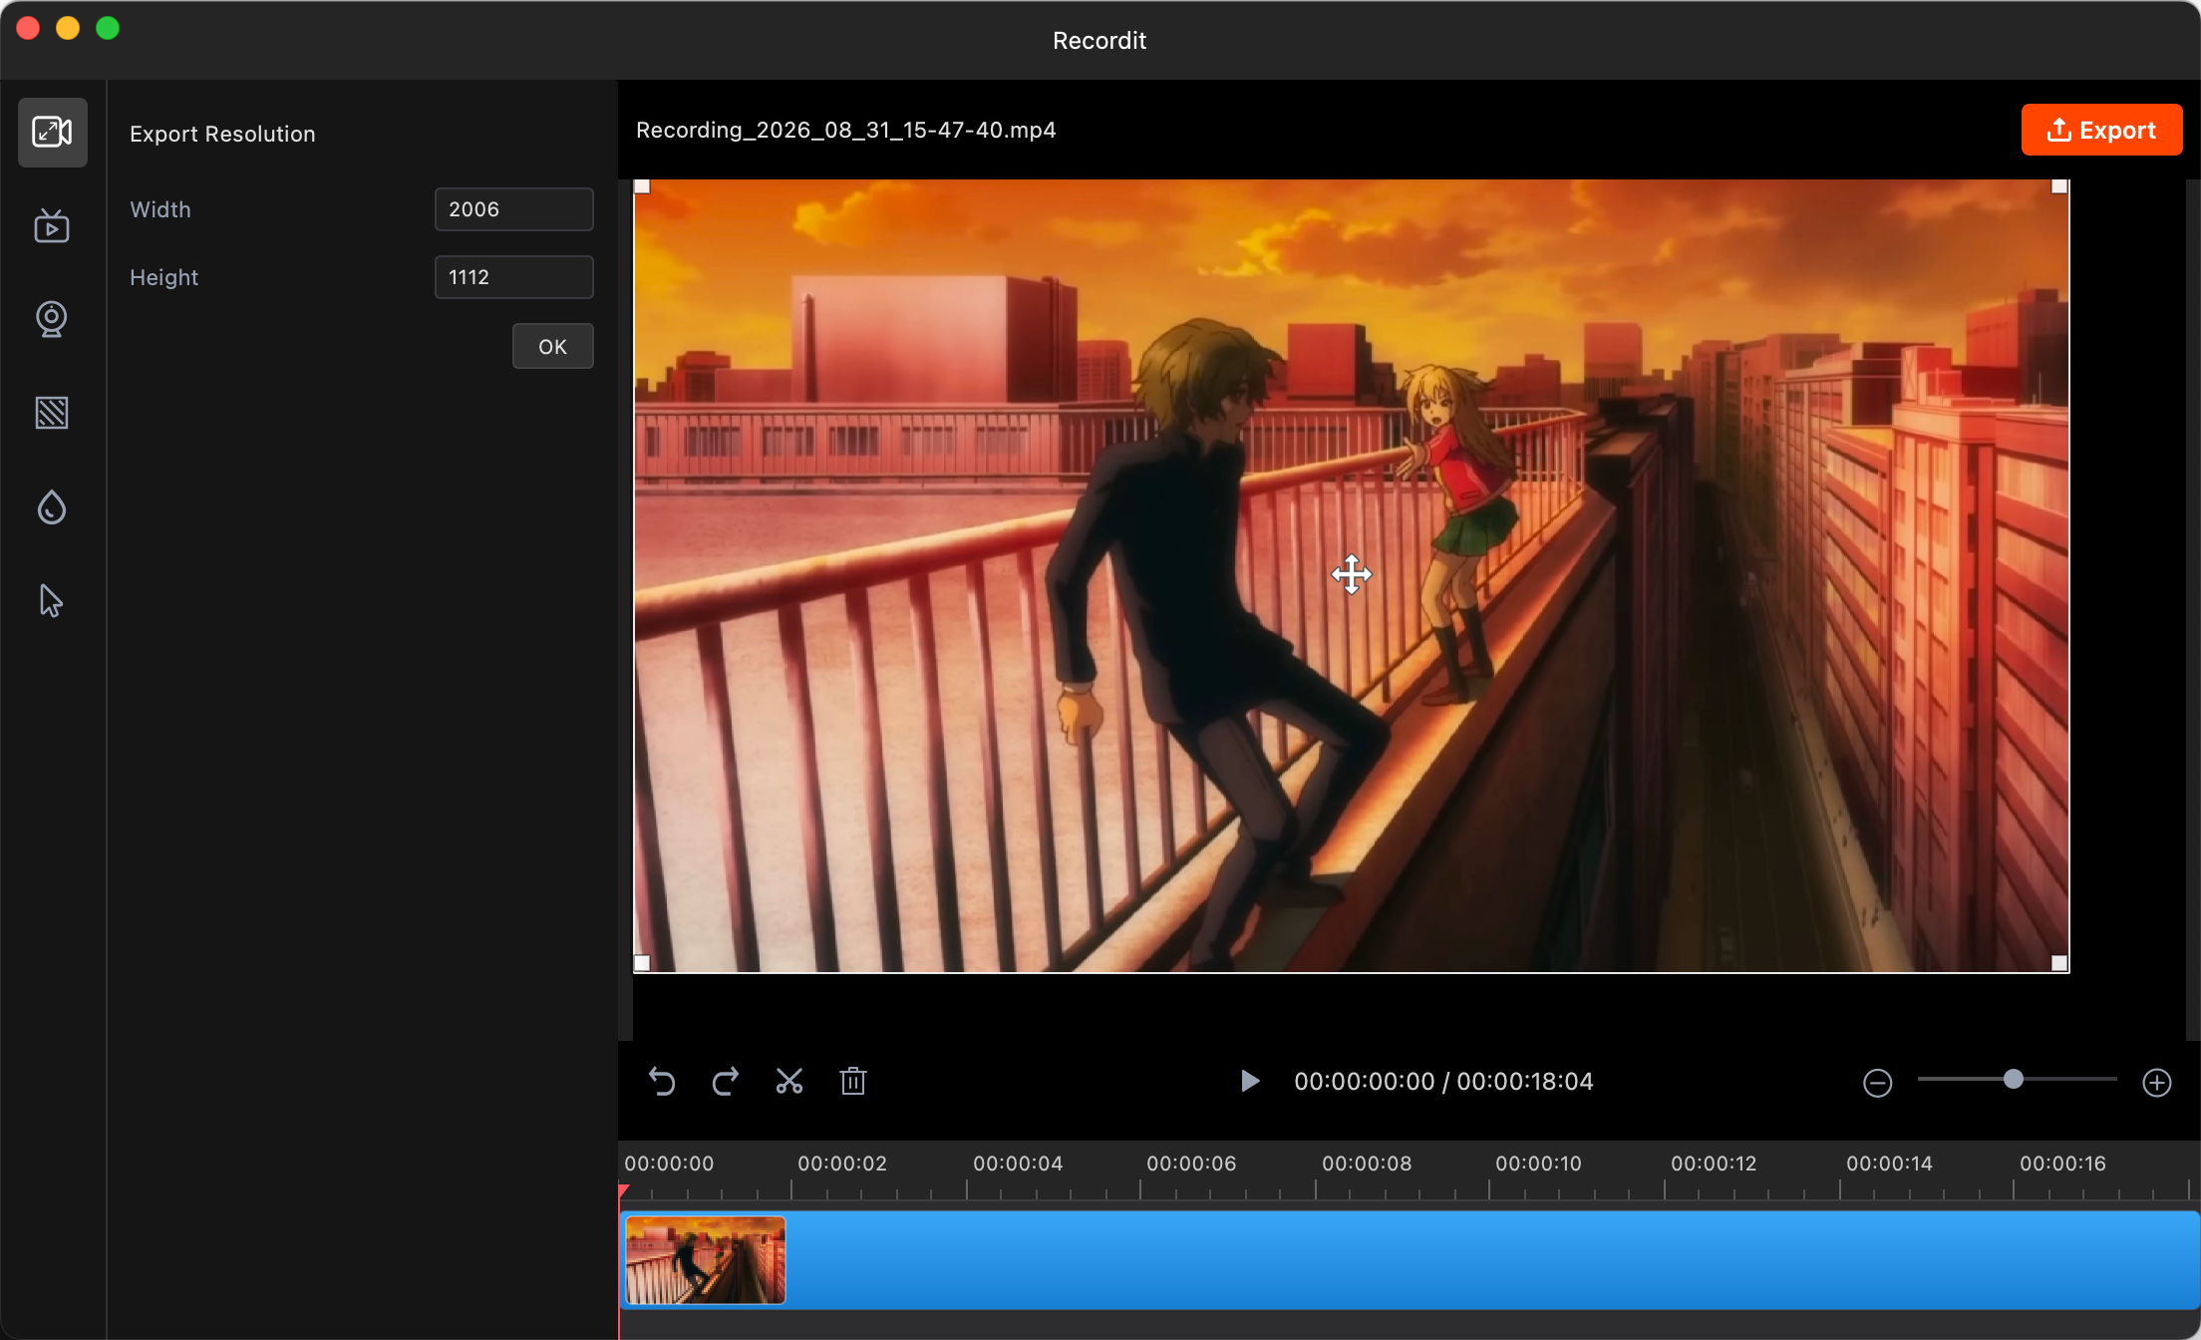The width and height of the screenshot is (2201, 1340).
Task: Click the top-right crop handle
Action: pos(2059,186)
